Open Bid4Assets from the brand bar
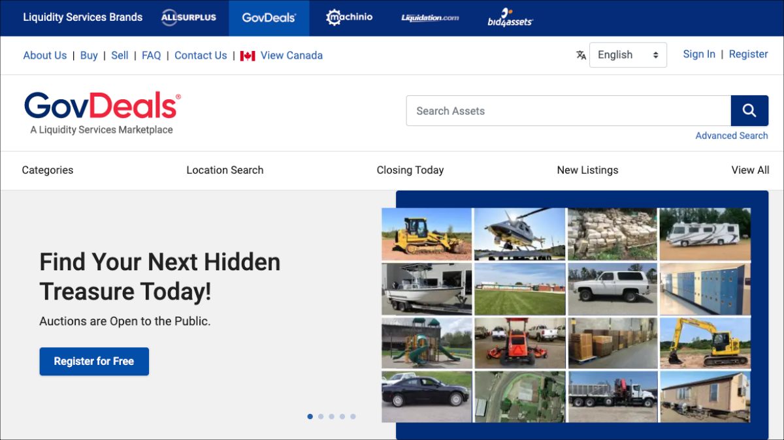 (x=510, y=19)
